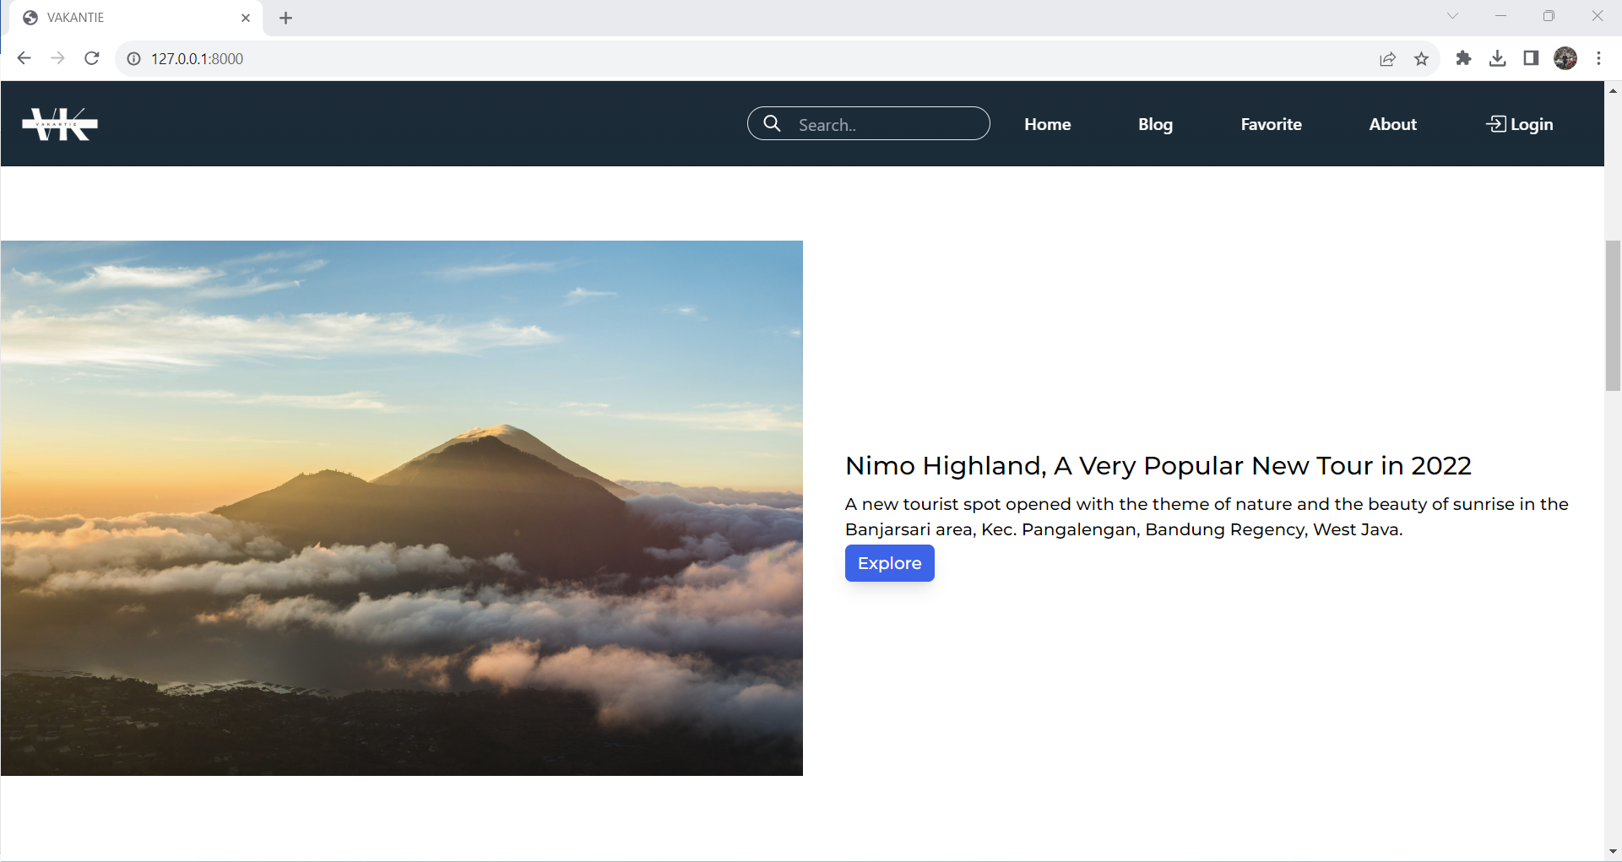View site information icon in address bar
The image size is (1622, 862).
click(133, 58)
